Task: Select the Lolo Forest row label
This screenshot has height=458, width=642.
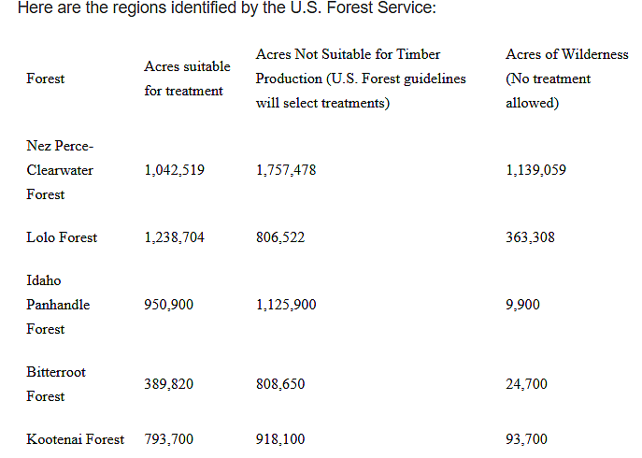Action: [x=62, y=237]
